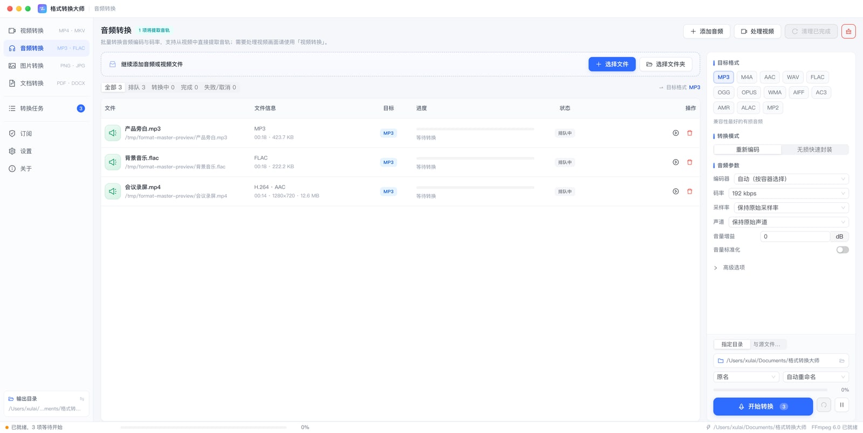Click MP3 target badge of 会议录屏.mp4

tap(388, 191)
